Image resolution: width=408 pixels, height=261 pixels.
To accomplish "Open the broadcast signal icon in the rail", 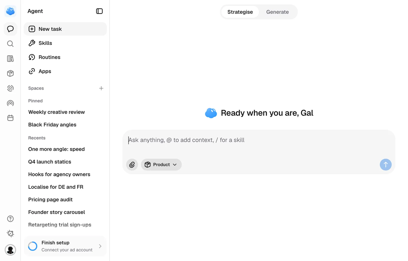I will [x=10, y=103].
